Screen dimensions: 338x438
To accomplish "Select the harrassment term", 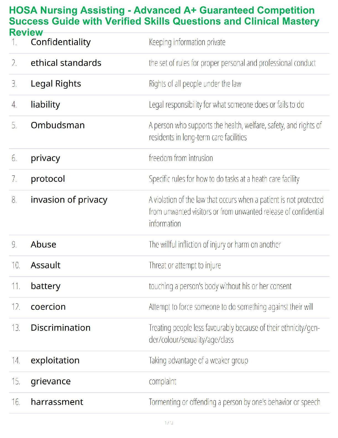I will coord(57,402).
